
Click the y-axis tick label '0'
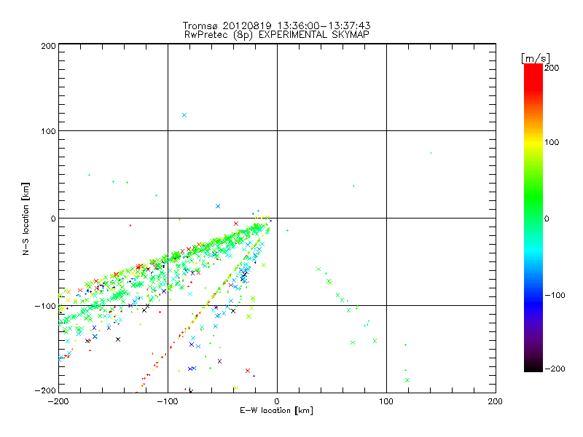pos(53,219)
